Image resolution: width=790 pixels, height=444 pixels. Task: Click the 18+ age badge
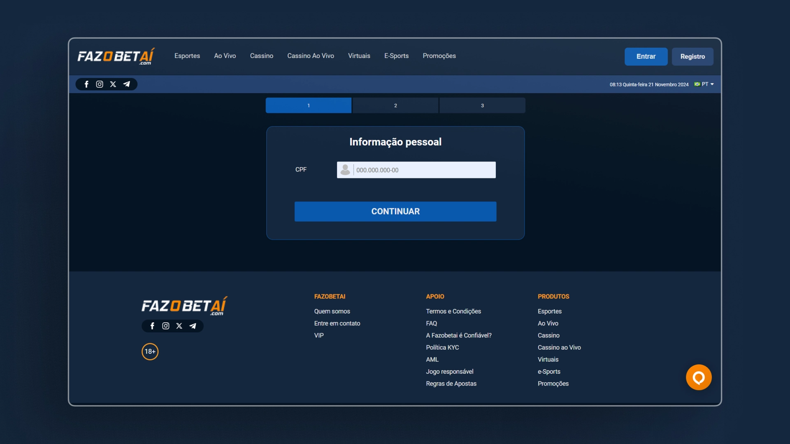point(150,351)
